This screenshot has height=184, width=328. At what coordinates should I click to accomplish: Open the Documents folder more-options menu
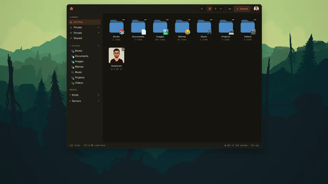tap(146, 20)
